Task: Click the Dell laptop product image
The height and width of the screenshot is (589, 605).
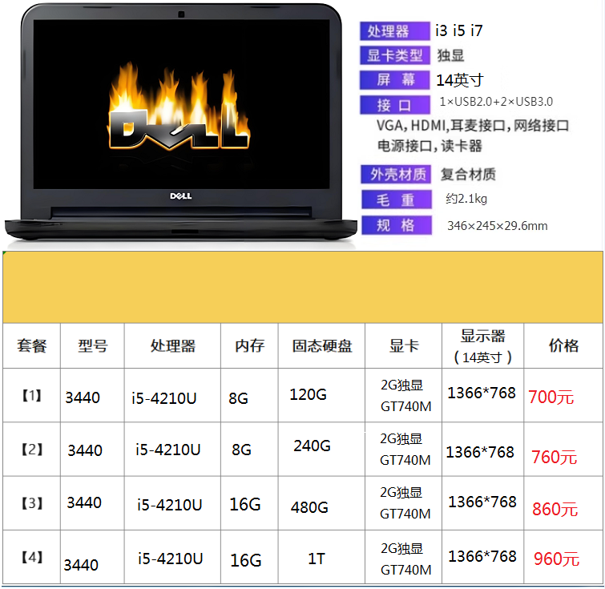Action: (180, 123)
